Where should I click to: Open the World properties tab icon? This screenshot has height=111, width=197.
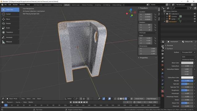(163, 65)
